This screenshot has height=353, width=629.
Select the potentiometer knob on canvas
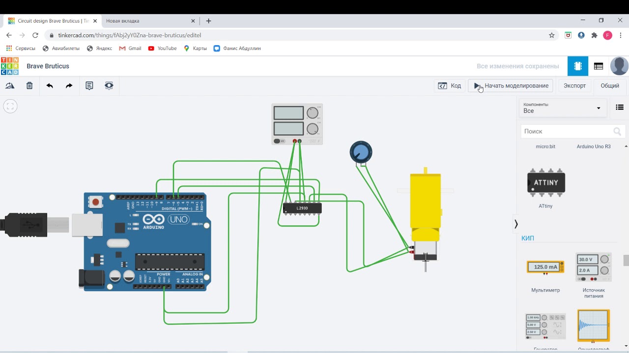(361, 152)
